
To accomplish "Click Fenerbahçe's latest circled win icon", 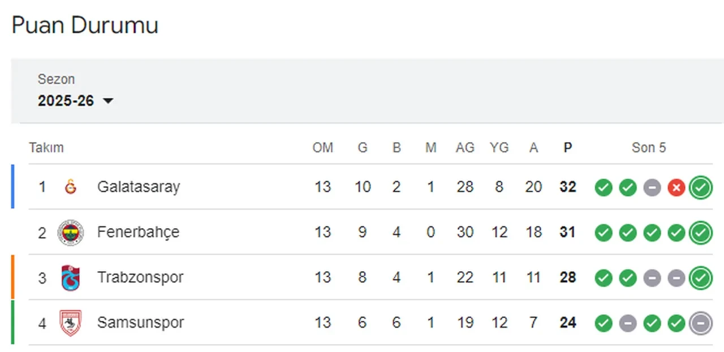I will pos(701,233).
